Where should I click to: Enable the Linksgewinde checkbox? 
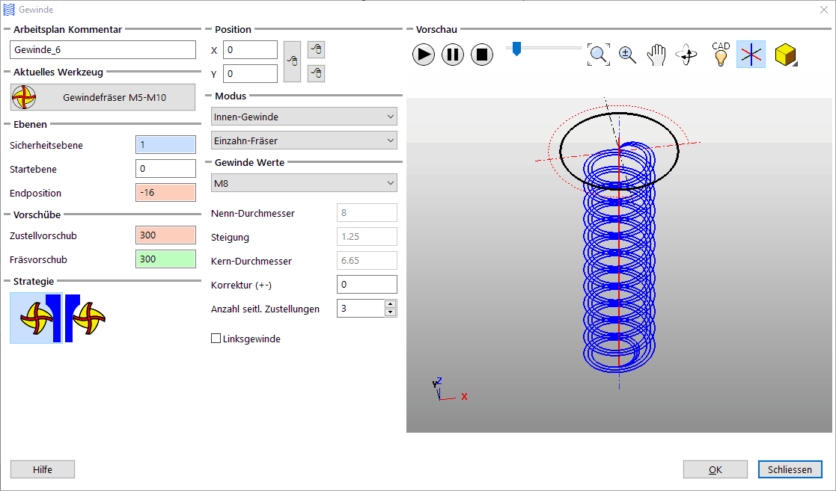(216, 338)
